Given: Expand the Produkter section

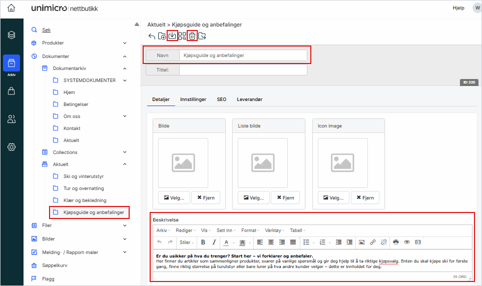Looking at the screenshot, I should 125,43.
